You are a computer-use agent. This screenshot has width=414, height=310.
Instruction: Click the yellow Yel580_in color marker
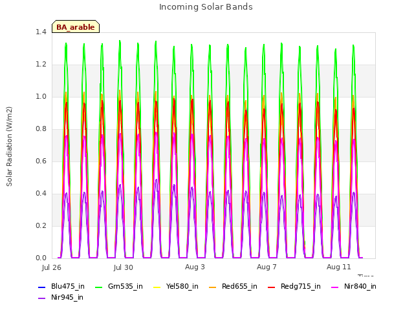157,287
